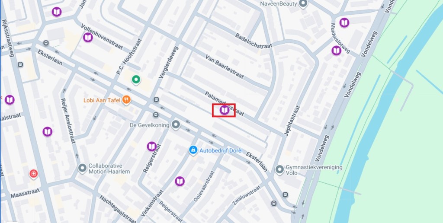Select the Collaborative Motion Haarlem marker

pyautogui.click(x=82, y=168)
